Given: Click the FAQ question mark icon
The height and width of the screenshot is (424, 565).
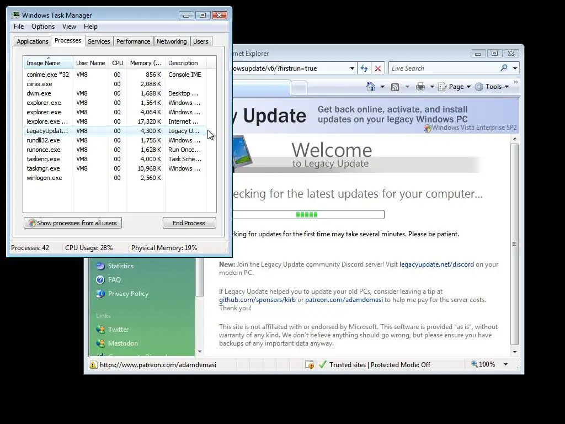Looking at the screenshot, I should pyautogui.click(x=100, y=280).
